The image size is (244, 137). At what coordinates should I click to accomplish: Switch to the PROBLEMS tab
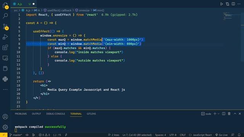(x=21, y=114)
